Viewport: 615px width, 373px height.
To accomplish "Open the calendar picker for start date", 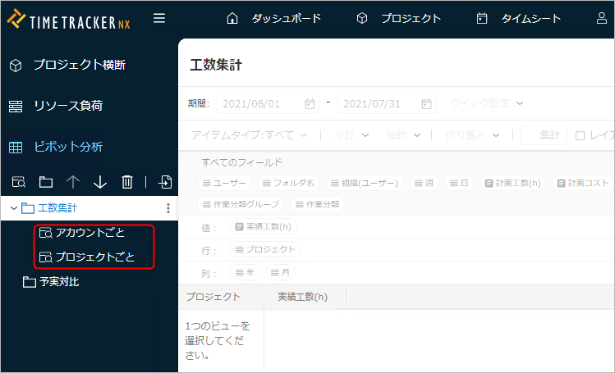I will point(310,104).
